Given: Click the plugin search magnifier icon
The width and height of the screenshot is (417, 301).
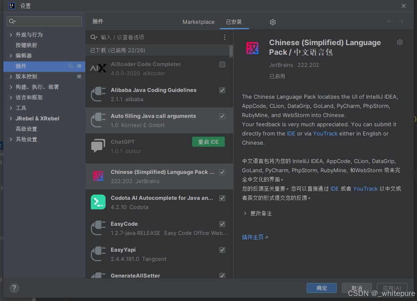Looking at the screenshot, I should (94, 37).
